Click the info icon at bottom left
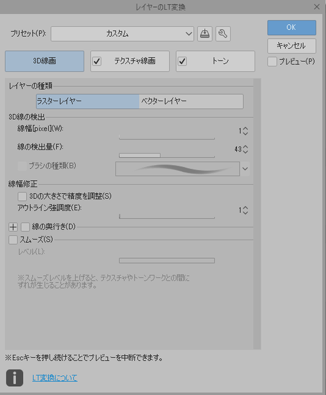Viewport: 326px width, 395px height. pyautogui.click(x=15, y=378)
